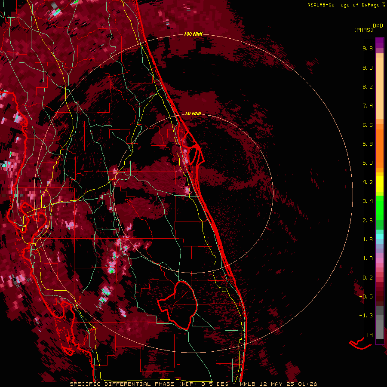Click the 5.8 value on color scale

pos(368,144)
